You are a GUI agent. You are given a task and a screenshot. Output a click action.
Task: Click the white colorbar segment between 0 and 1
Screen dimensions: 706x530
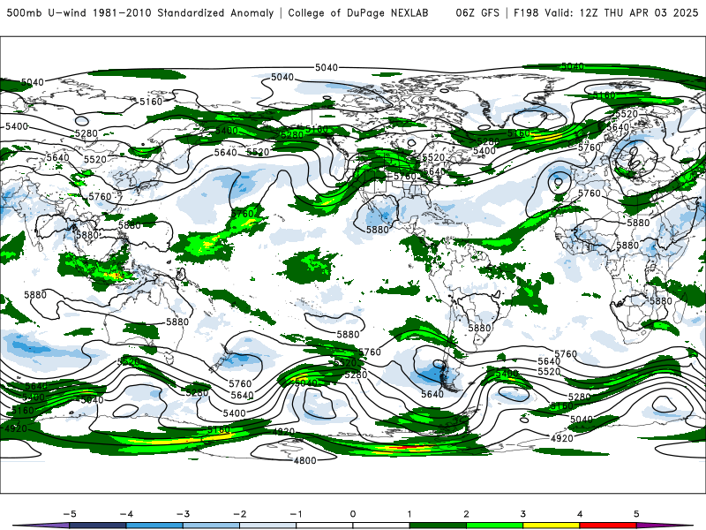point(381,526)
